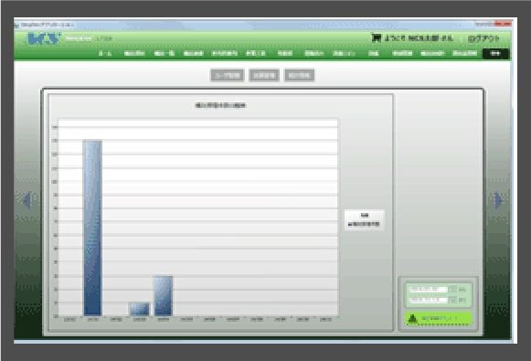
Task: Click the rightmost gray button above the chart
Action: pos(300,75)
